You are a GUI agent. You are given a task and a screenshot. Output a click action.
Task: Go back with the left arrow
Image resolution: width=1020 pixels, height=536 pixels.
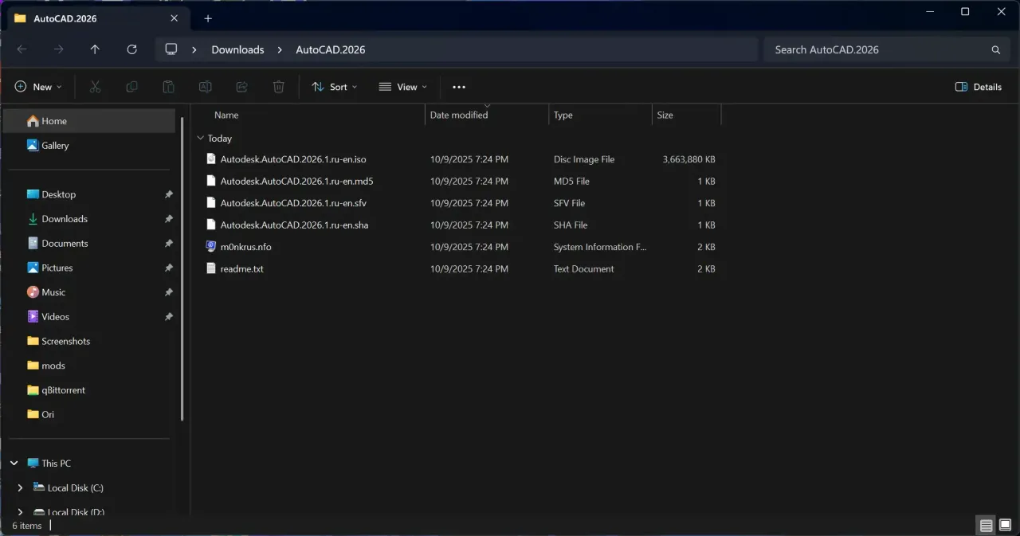coord(22,49)
